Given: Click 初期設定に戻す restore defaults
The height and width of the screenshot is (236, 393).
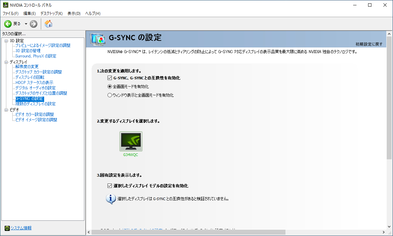Looking at the screenshot, I should (369, 44).
